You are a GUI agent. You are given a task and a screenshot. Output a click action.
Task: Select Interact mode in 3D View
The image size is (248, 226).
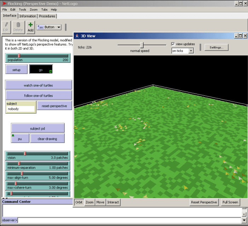[x=113, y=202]
